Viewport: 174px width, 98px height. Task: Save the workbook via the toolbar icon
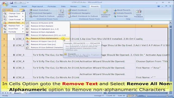tap(11, 3)
